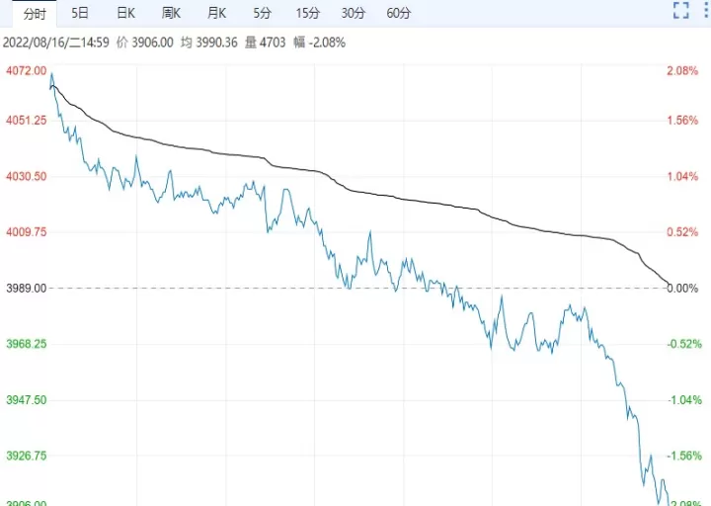This screenshot has height=506, width=711.
Task: Click the 4072.00 axis label
Action: coord(27,71)
